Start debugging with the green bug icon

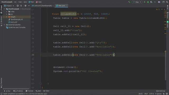(x=148, y=2)
